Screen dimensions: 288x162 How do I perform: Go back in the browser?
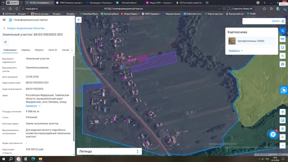click(x=4, y=9)
